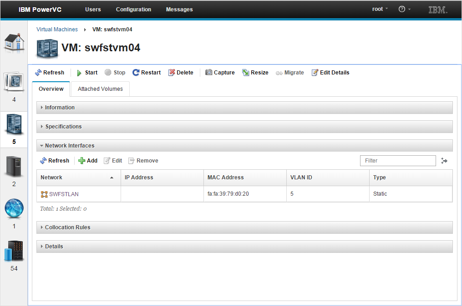Open Images section showing 4 items

(14, 81)
